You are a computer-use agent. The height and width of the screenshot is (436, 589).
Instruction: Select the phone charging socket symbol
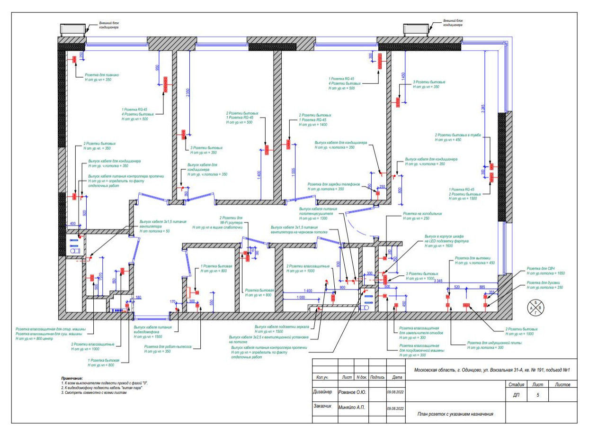(x=377, y=192)
